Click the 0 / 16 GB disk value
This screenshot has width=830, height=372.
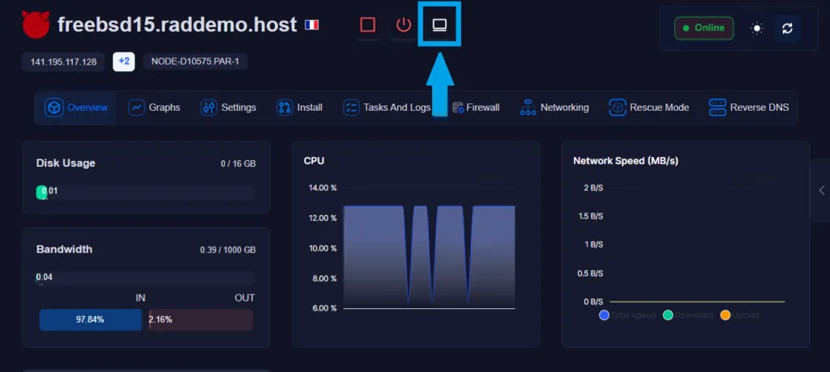click(x=238, y=164)
